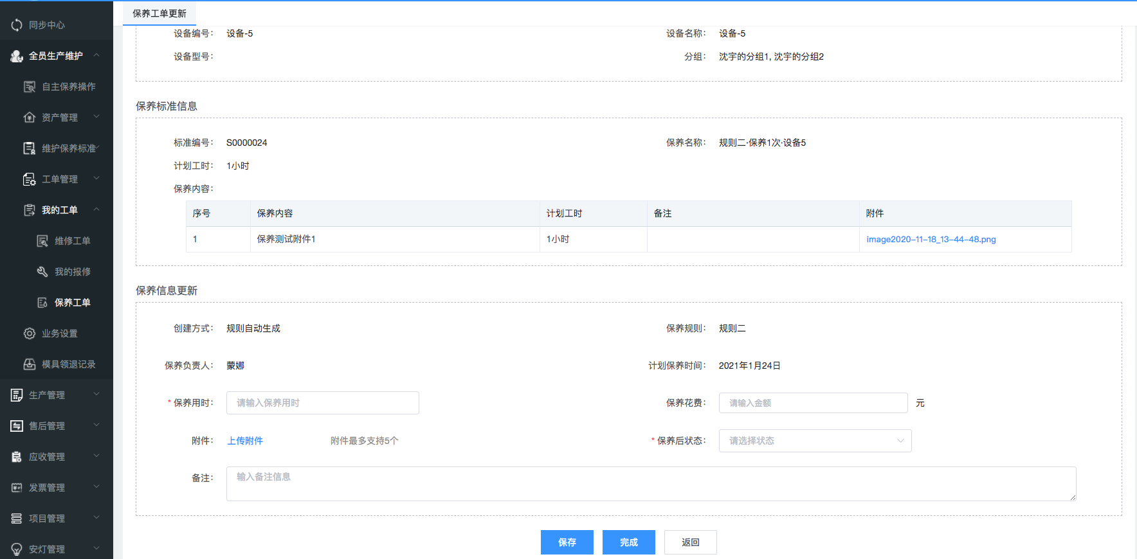Image resolution: width=1137 pixels, height=559 pixels.
Task: Click the 我的报修 wrench icon
Action: [x=42, y=272]
